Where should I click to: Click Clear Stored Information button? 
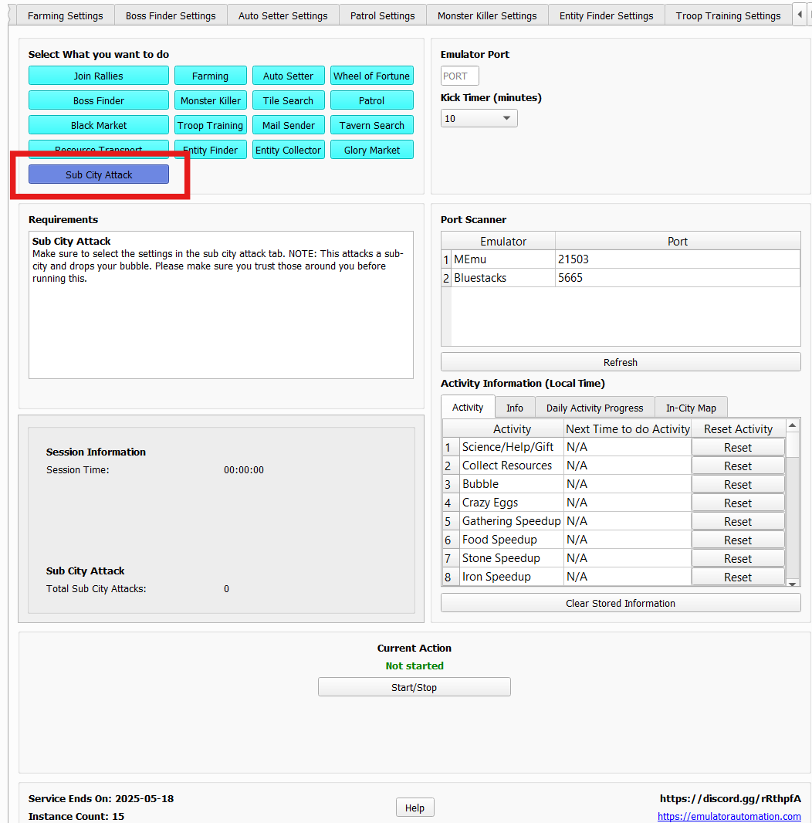621,603
